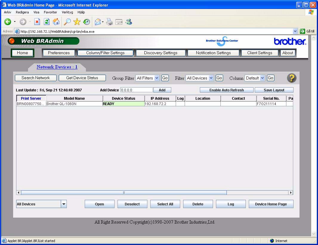Click Go next to Filter All Devices
Viewport: 318px width, 245px height.
(219, 78)
